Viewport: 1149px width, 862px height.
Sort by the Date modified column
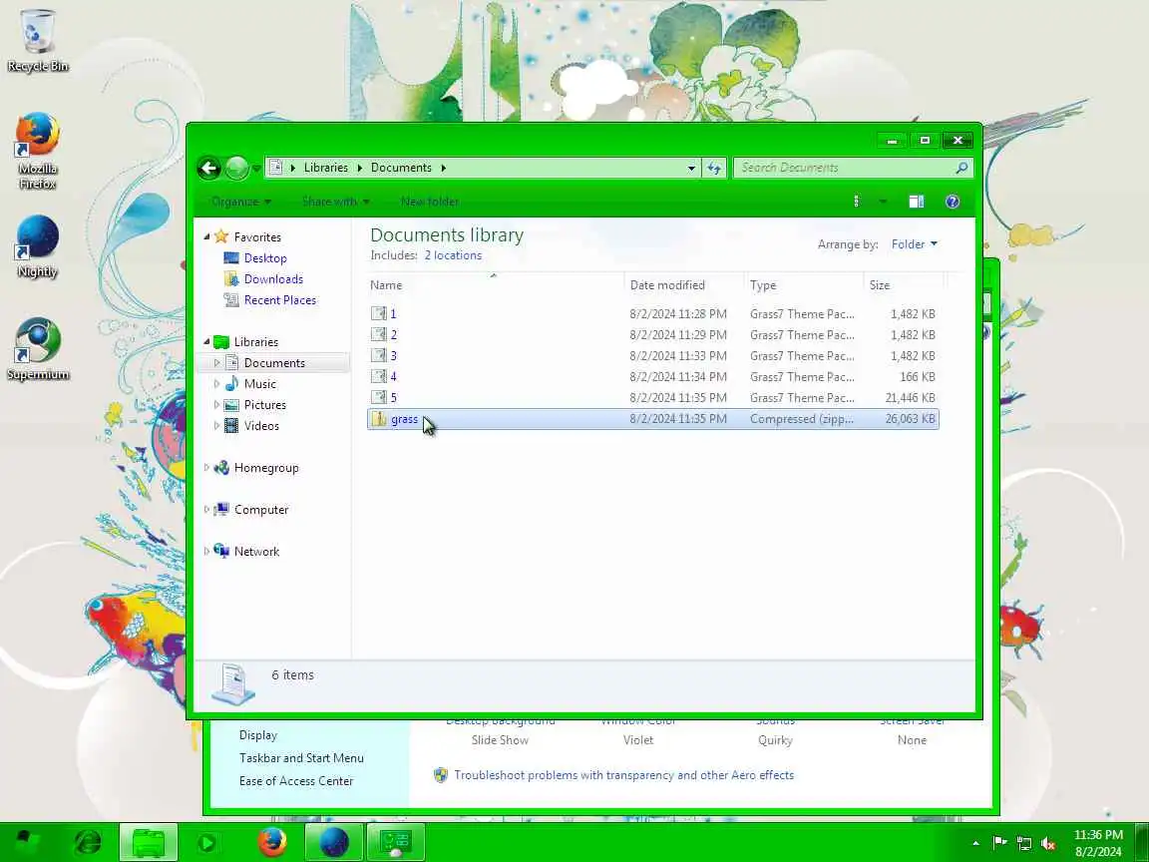pos(667,285)
